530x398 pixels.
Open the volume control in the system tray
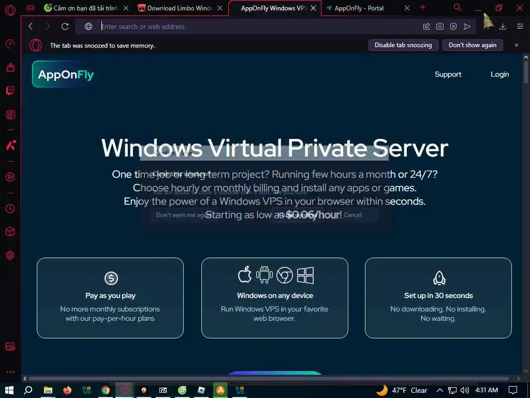click(465, 390)
